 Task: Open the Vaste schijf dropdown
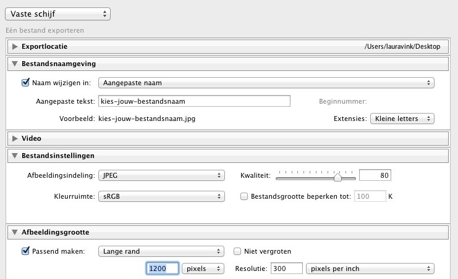(57, 13)
